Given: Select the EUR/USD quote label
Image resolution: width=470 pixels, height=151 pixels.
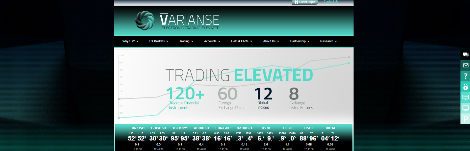Looking at the screenshot, I should 137,128.
